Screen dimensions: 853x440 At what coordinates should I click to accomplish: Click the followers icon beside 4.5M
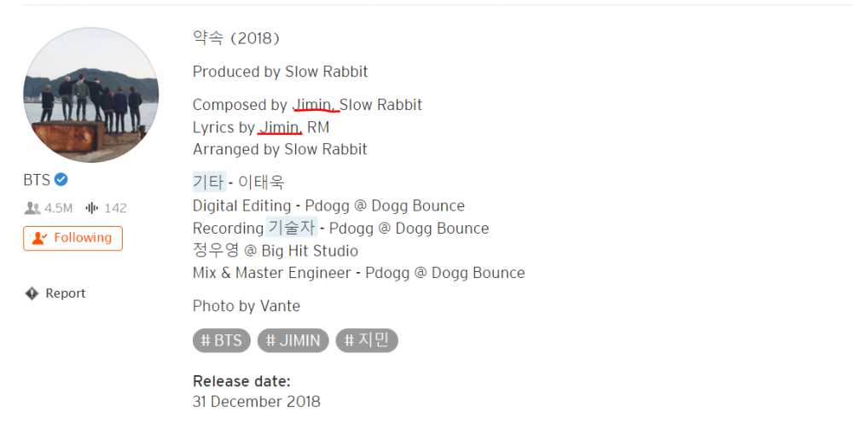(x=32, y=208)
